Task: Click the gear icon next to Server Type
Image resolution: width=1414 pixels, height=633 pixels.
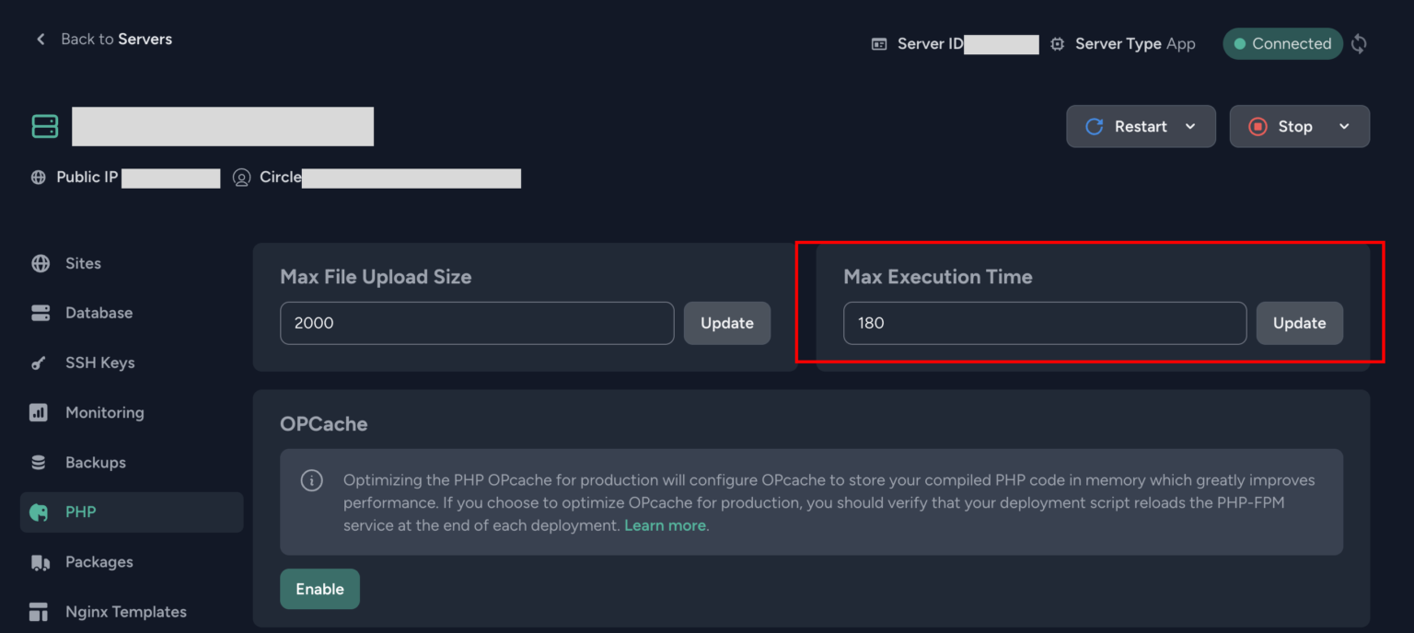Action: coord(1057,43)
